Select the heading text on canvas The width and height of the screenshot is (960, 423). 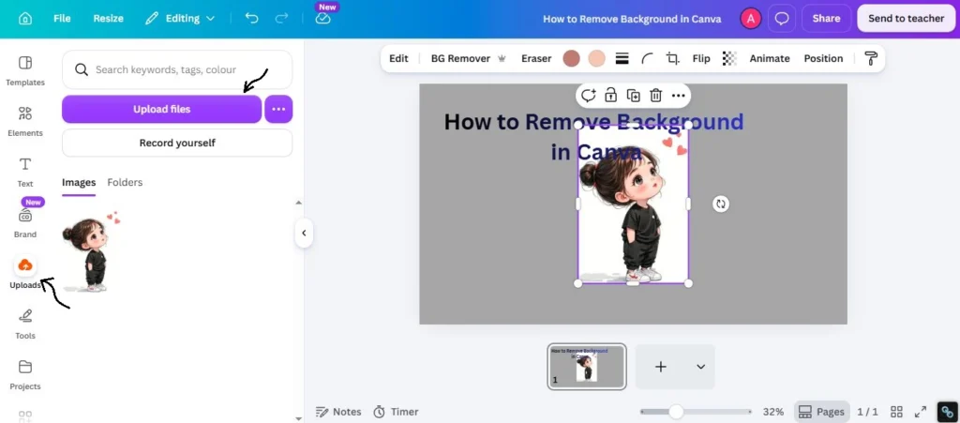pos(593,137)
